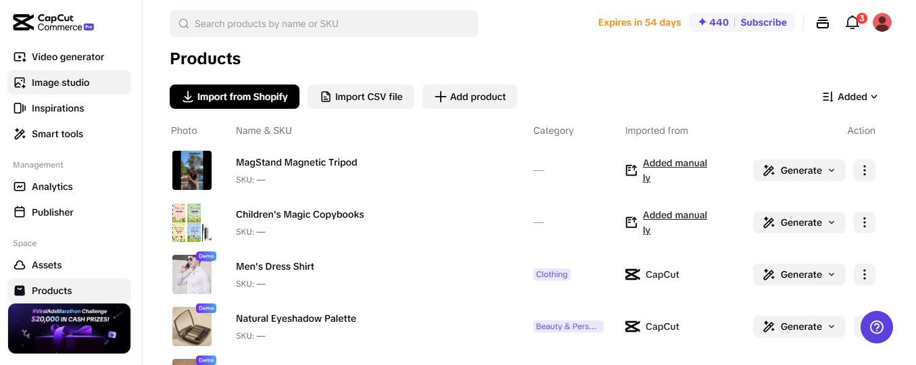Image resolution: width=916 pixels, height=365 pixels.
Task: Click Import from Shopify button
Action: pyautogui.click(x=235, y=97)
